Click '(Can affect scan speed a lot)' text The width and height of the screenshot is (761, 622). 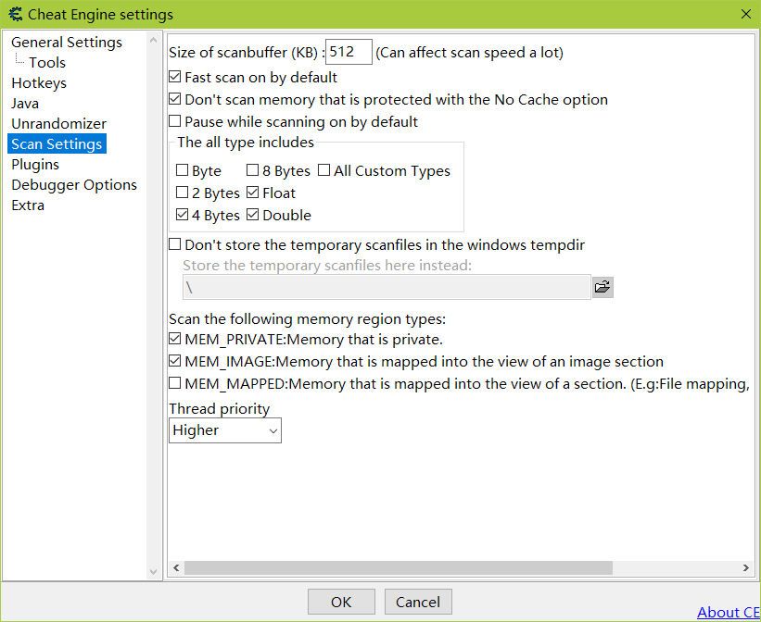coord(469,53)
